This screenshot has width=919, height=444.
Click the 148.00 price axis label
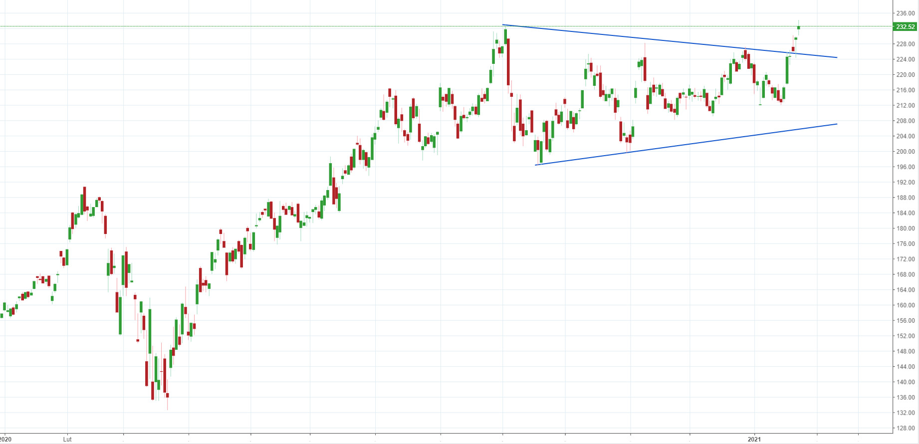point(906,352)
